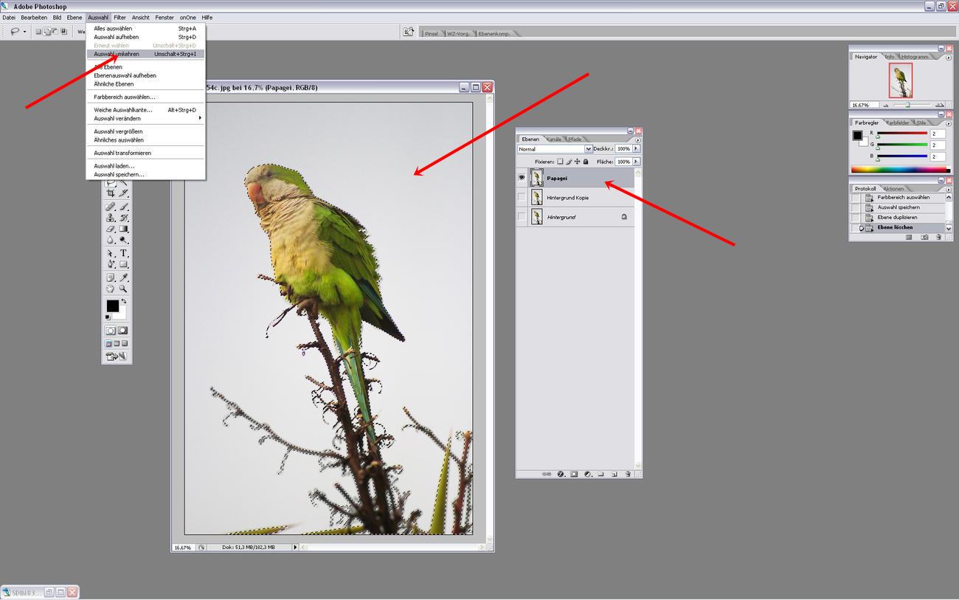Open the lasso tool preset picker
This screenshot has width=959, height=600.
pyautogui.click(x=24, y=32)
